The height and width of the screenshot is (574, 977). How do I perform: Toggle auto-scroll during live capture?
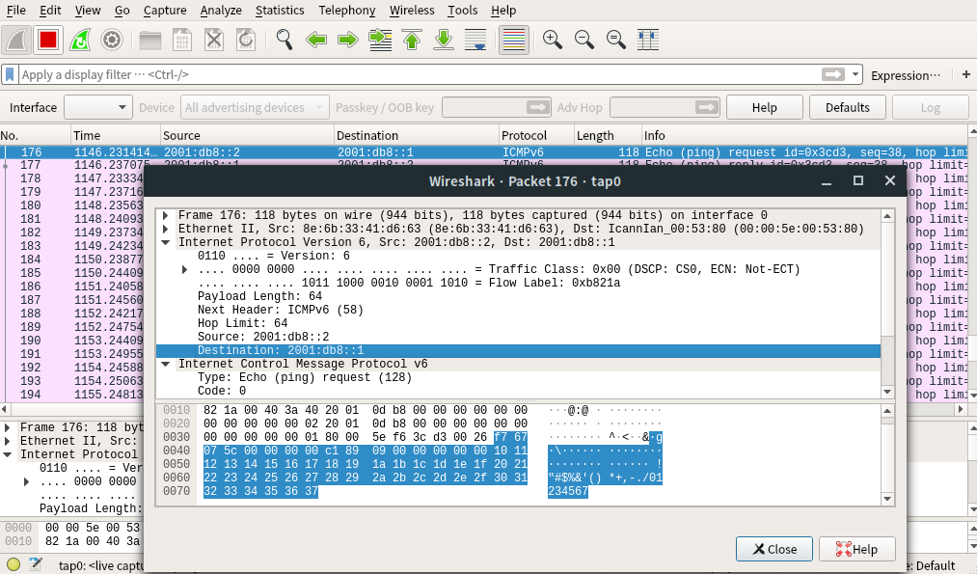(475, 40)
